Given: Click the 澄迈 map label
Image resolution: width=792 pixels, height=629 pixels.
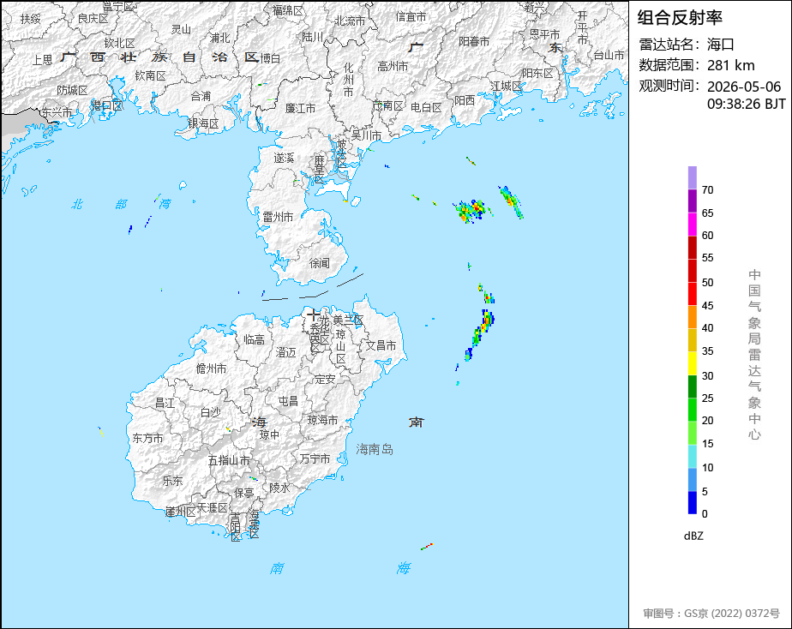Looking at the screenshot, I should point(286,352).
